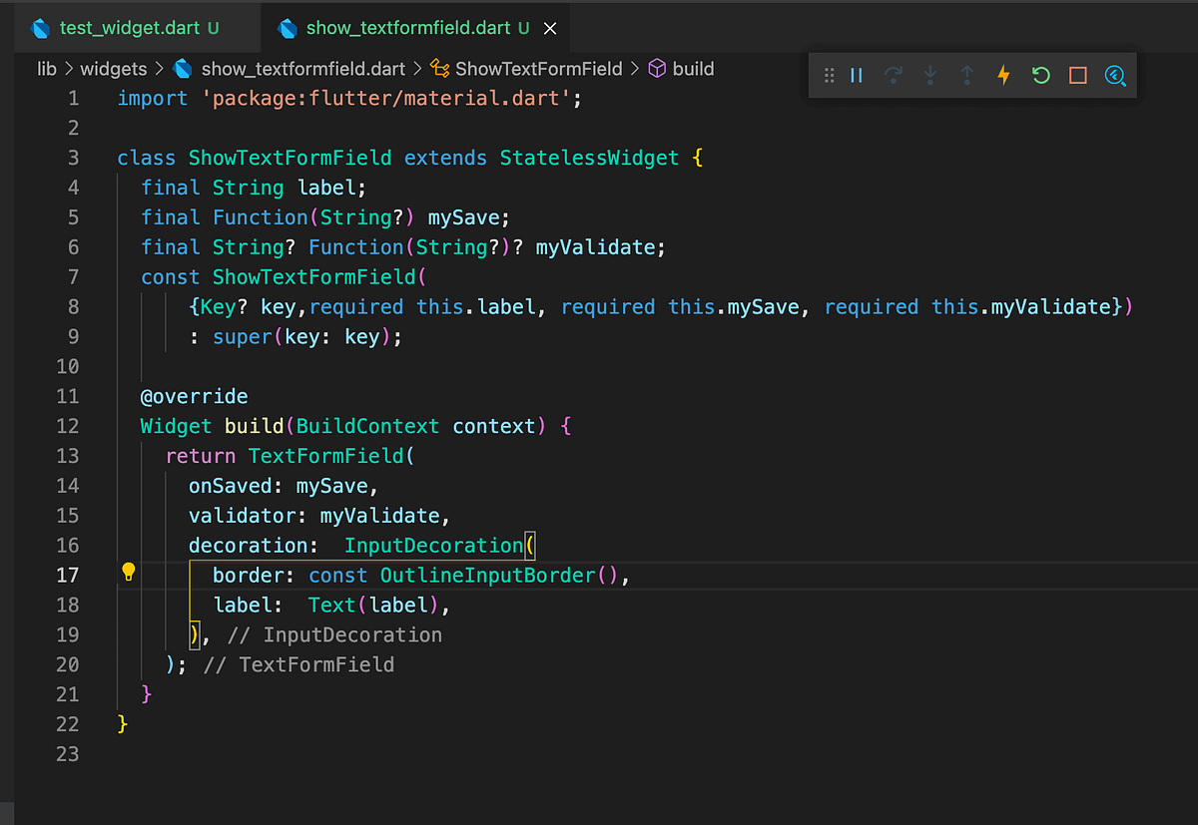The width and height of the screenshot is (1198, 825).
Task: Click the Step Out debug icon
Action: point(966,75)
